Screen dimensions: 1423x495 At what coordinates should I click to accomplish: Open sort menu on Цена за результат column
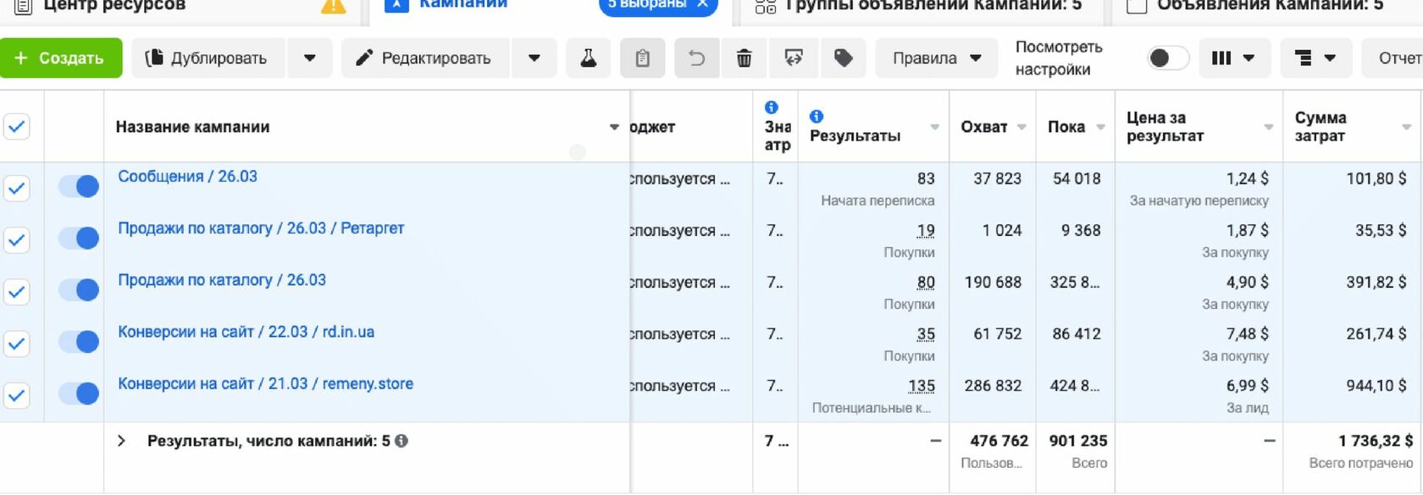coord(1268,127)
